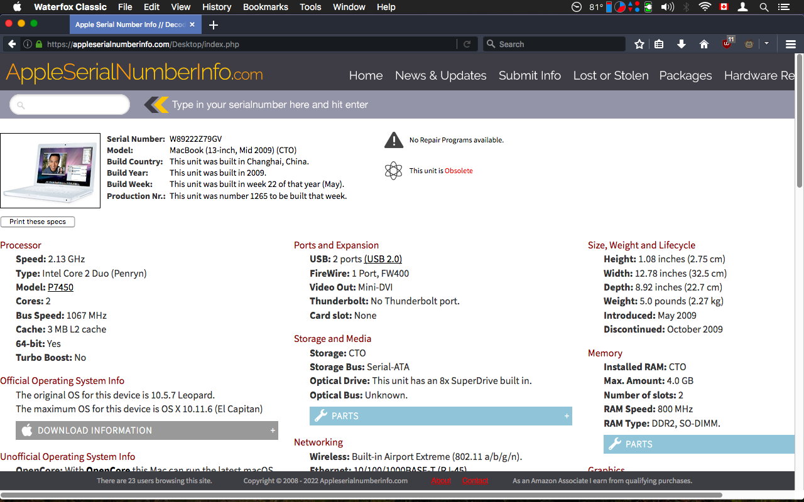Viewport: 804px width, 502px height.
Task: Expand the Memory Parts bar
Action: 699,444
